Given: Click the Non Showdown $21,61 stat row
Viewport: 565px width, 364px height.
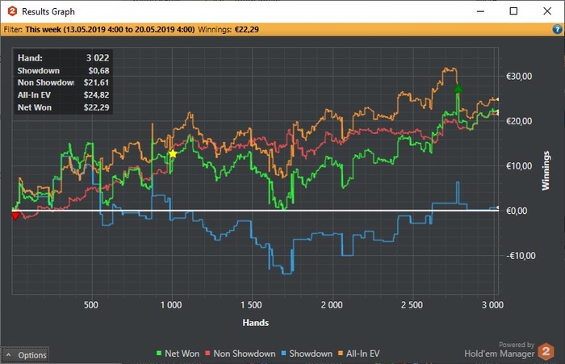Looking at the screenshot, I should tap(64, 82).
